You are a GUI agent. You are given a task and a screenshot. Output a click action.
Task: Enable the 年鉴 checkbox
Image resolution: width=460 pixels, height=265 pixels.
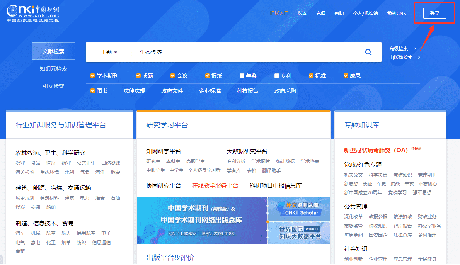[x=242, y=76]
